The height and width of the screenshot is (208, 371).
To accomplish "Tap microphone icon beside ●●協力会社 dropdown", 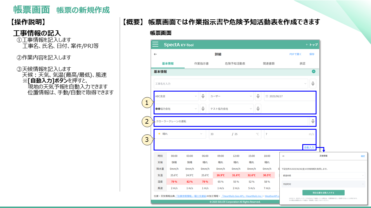I will (203, 109).
